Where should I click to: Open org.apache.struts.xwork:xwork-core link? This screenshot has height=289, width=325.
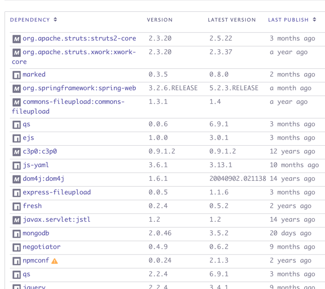74,57
